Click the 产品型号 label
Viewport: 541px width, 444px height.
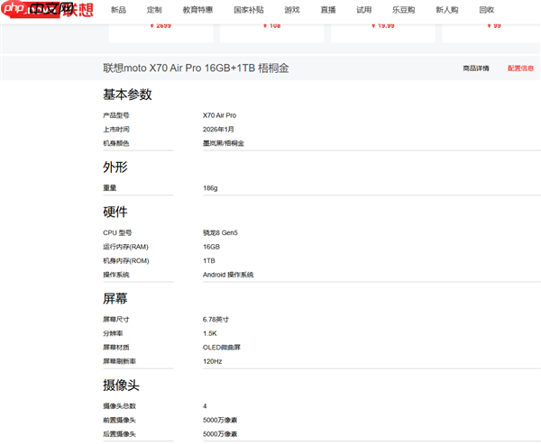tap(116, 115)
